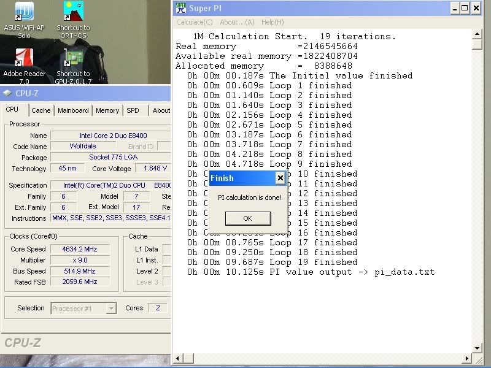
Task: Click the Ext. Model value '17'
Action: (136, 207)
